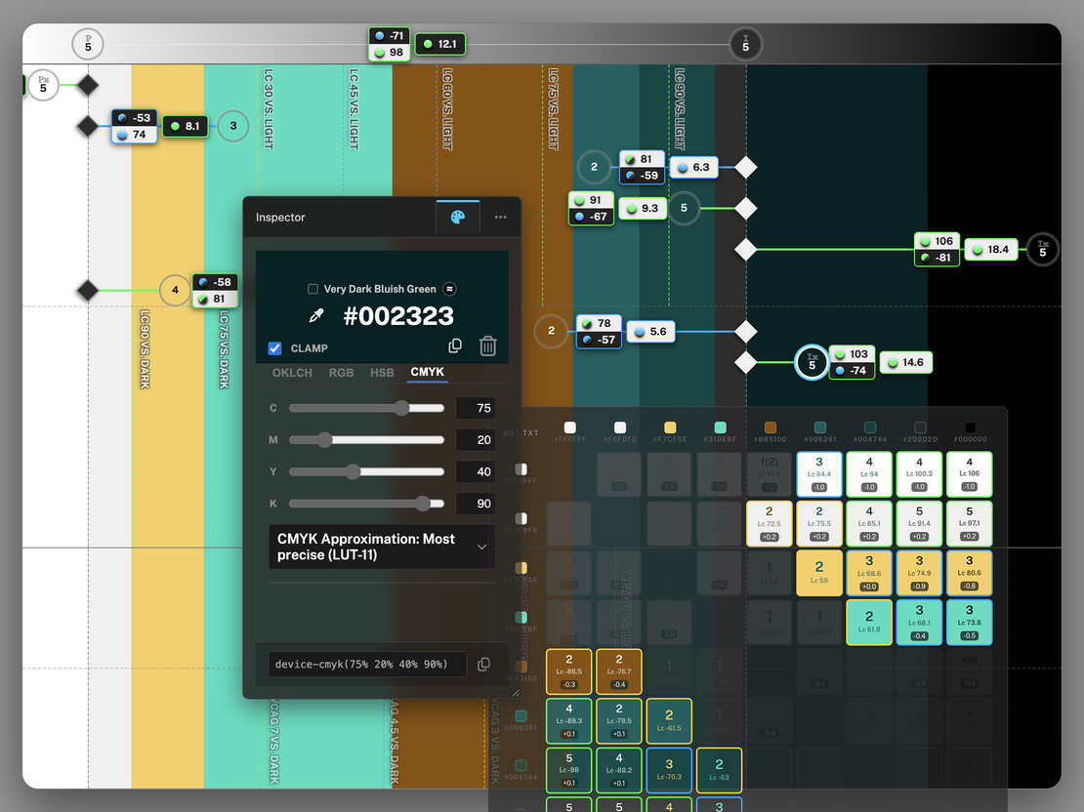The image size is (1084, 812).
Task: Click the 14.6 contrast badge
Action: (905, 362)
